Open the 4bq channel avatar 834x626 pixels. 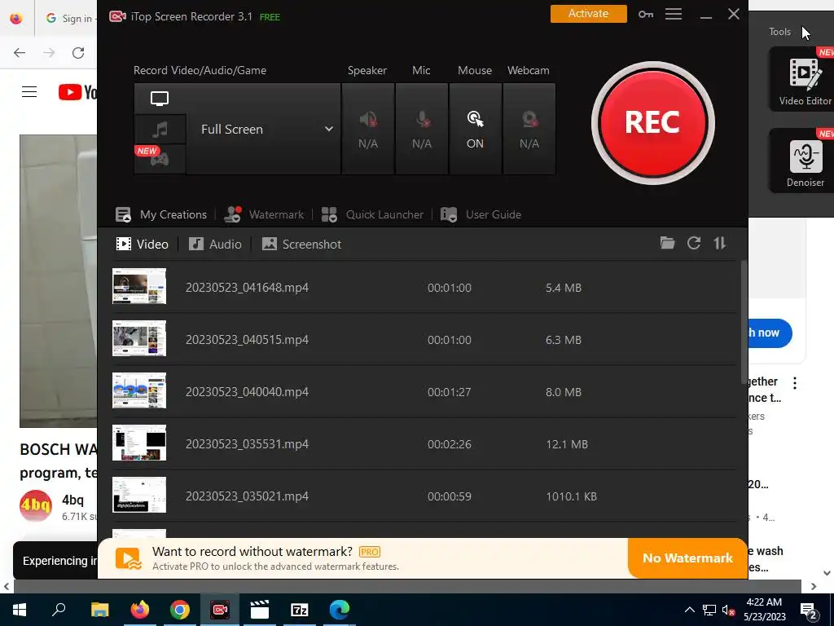coord(36,505)
